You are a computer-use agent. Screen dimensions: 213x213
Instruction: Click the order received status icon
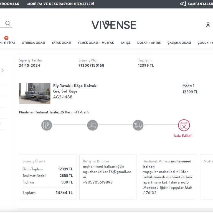click(x=47, y=125)
